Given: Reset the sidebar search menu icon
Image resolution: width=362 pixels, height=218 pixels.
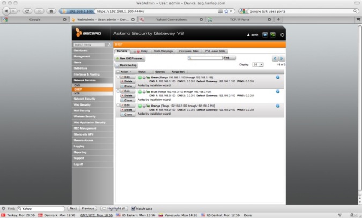Looking at the screenshot, I should pyautogui.click(x=109, y=44).
